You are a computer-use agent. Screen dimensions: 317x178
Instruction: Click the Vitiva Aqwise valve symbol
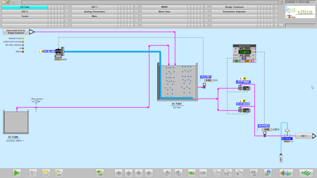click(x=36, y=102)
